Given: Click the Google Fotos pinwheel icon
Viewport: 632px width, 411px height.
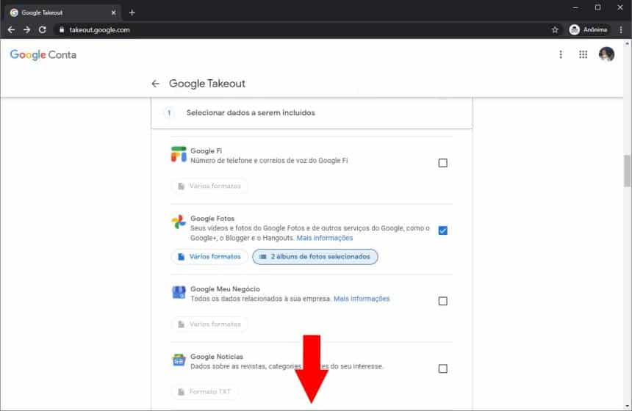Looking at the screenshot, I should [179, 222].
